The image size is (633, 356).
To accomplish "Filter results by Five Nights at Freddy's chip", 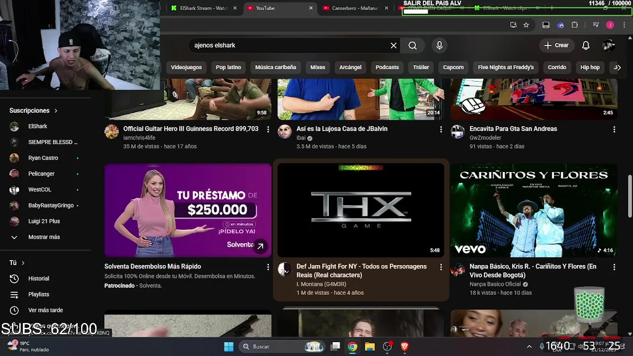I will point(506,67).
